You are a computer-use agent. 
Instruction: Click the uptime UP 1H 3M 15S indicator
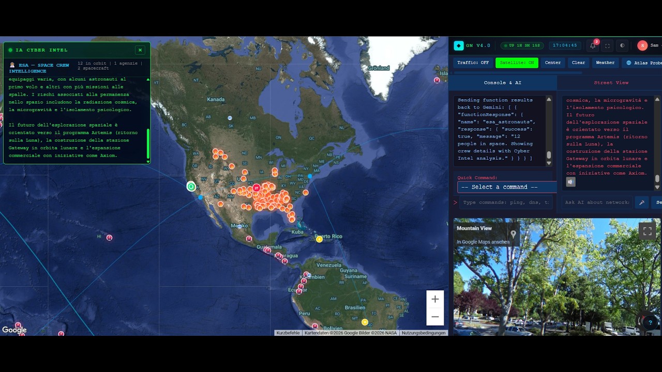click(522, 45)
